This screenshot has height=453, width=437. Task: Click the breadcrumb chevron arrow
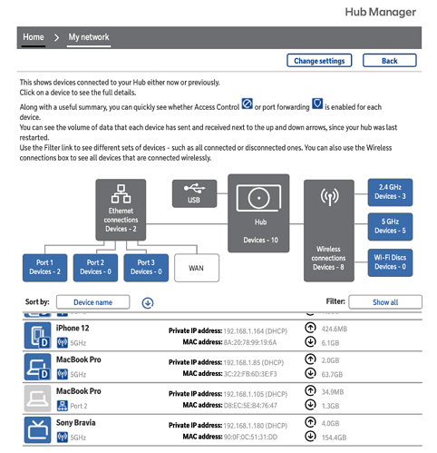56,37
